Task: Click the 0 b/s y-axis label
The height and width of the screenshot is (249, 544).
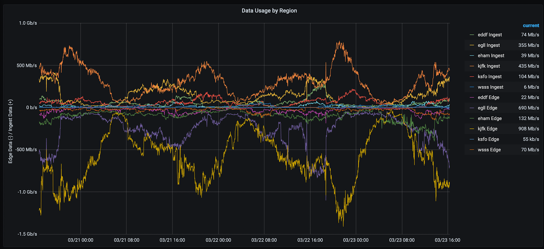Action: pyautogui.click(x=32, y=107)
